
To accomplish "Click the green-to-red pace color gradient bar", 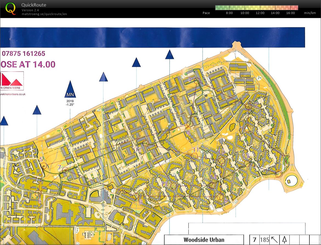I will (257, 8).
